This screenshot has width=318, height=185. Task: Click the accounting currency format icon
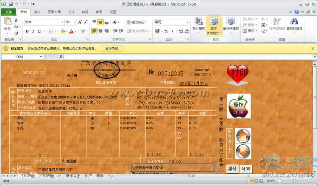(157, 31)
